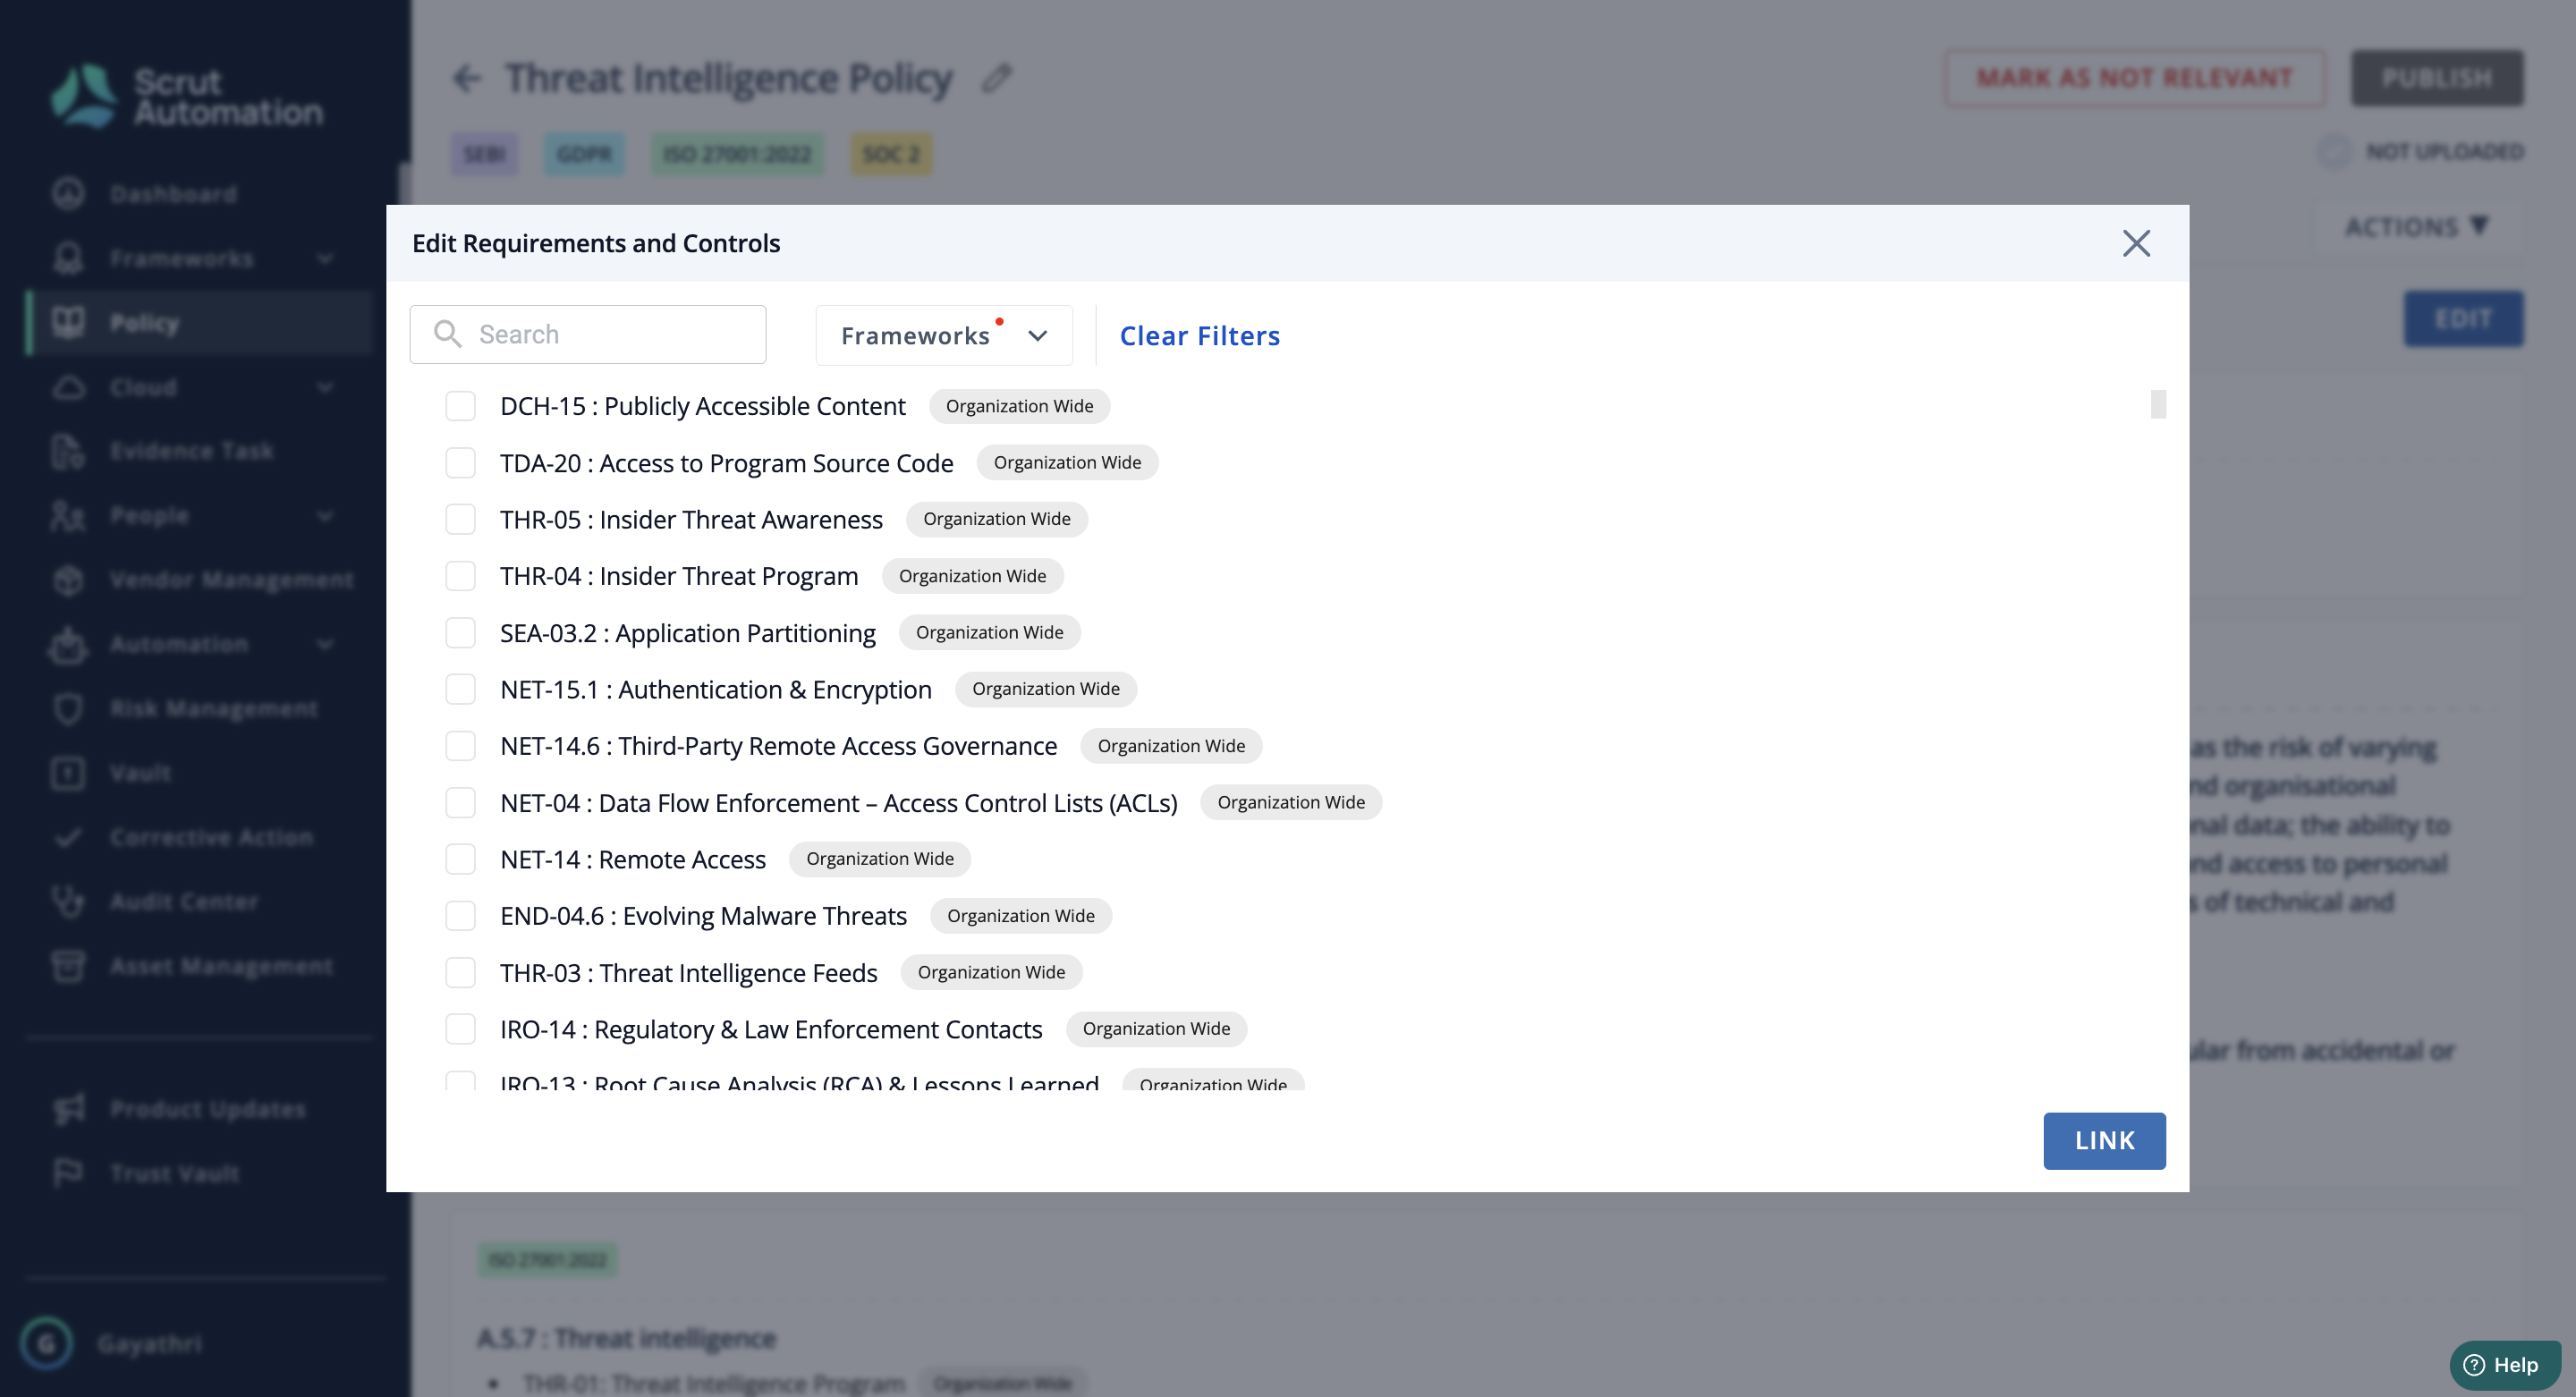Click the PUBLISH button
Viewport: 2576px width, 1397px height.
(2437, 78)
